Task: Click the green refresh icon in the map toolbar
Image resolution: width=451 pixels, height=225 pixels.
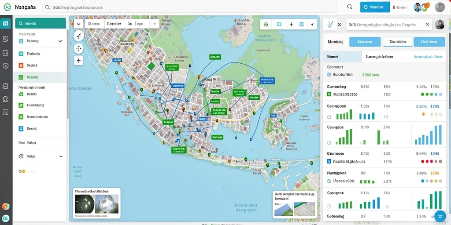Action: (x=266, y=25)
